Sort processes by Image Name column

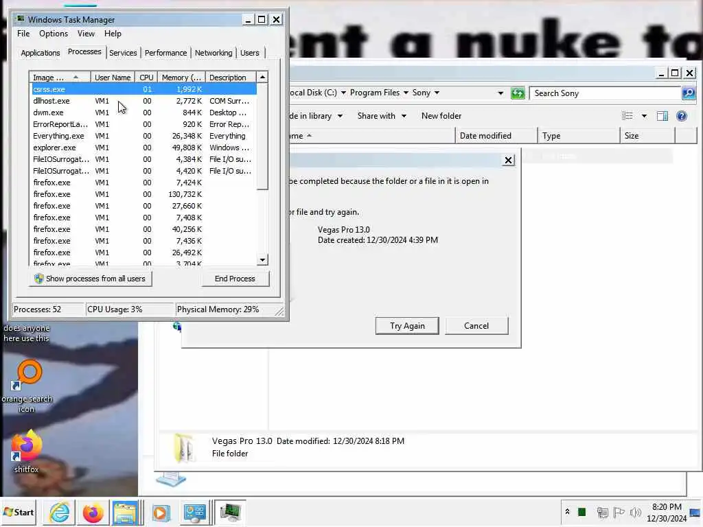pyautogui.click(x=60, y=77)
